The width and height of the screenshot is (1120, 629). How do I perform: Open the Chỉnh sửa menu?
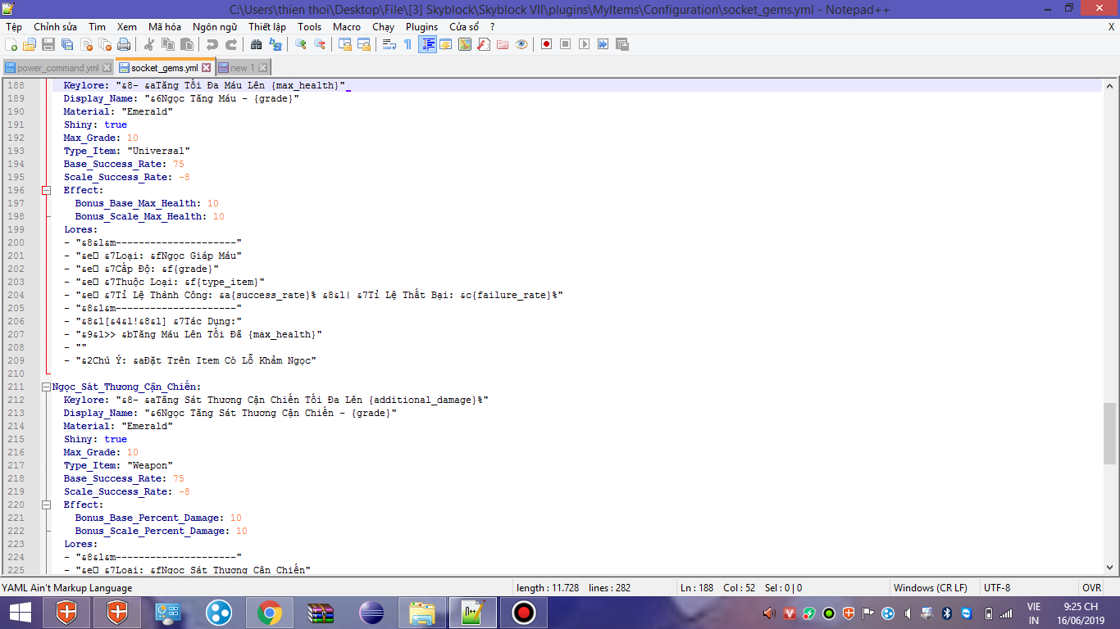click(56, 27)
